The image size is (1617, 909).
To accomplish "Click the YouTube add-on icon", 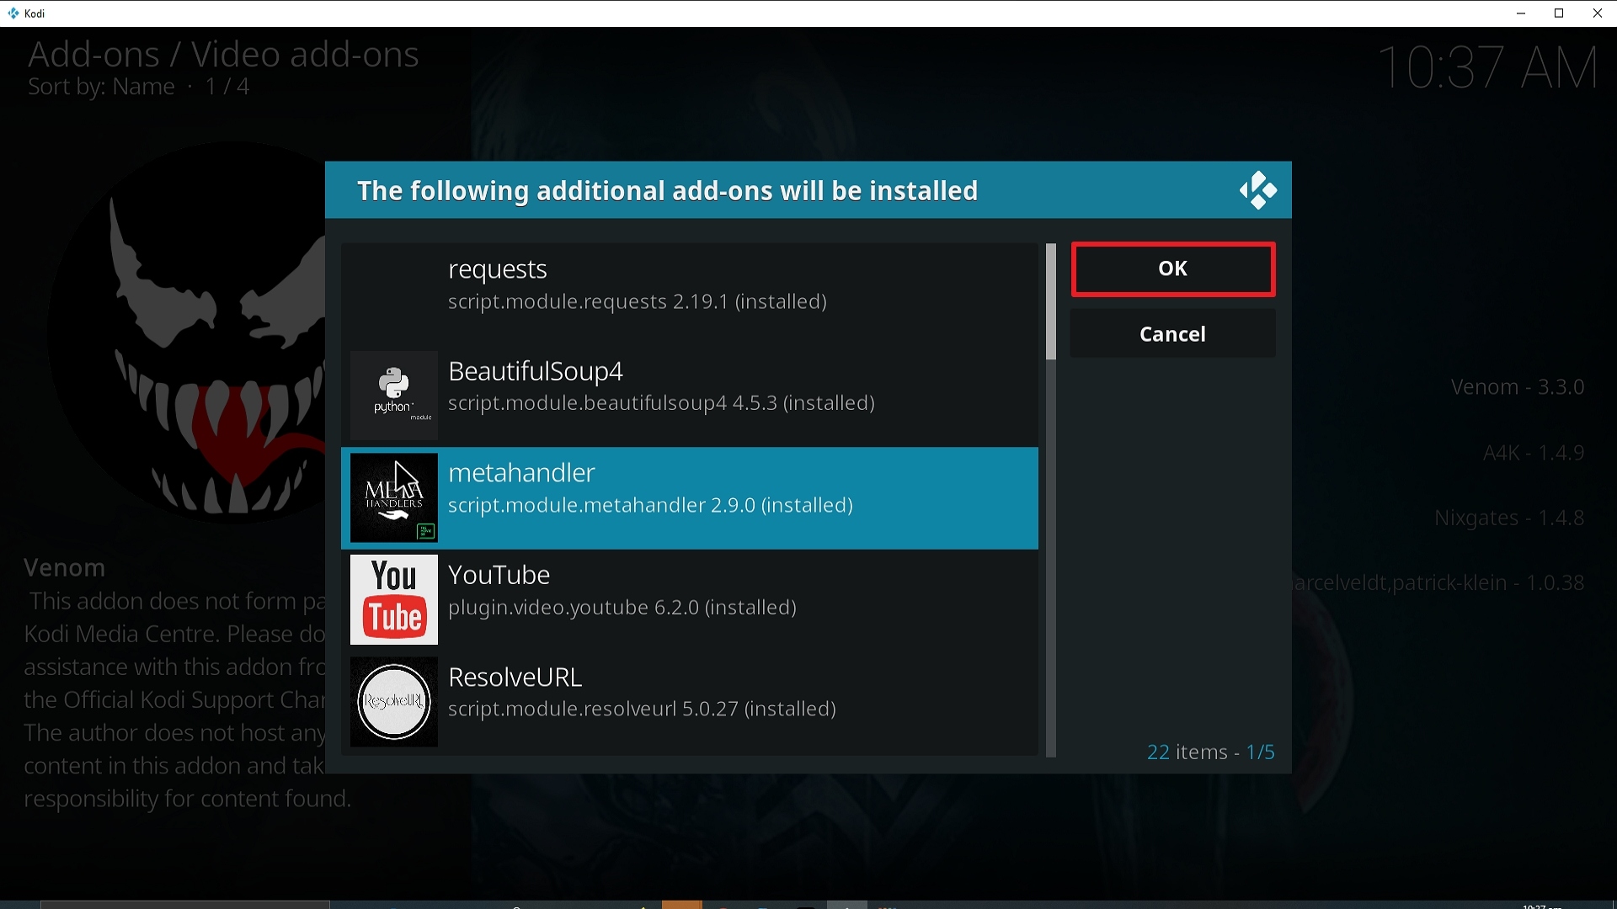I will pyautogui.click(x=393, y=599).
